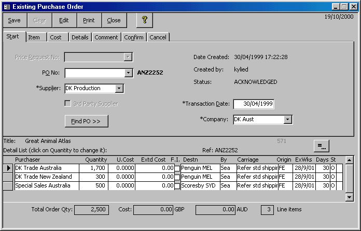Select DK Trade Australia row selector arrow
The height and width of the screenshot is (231, 361).
point(8,168)
